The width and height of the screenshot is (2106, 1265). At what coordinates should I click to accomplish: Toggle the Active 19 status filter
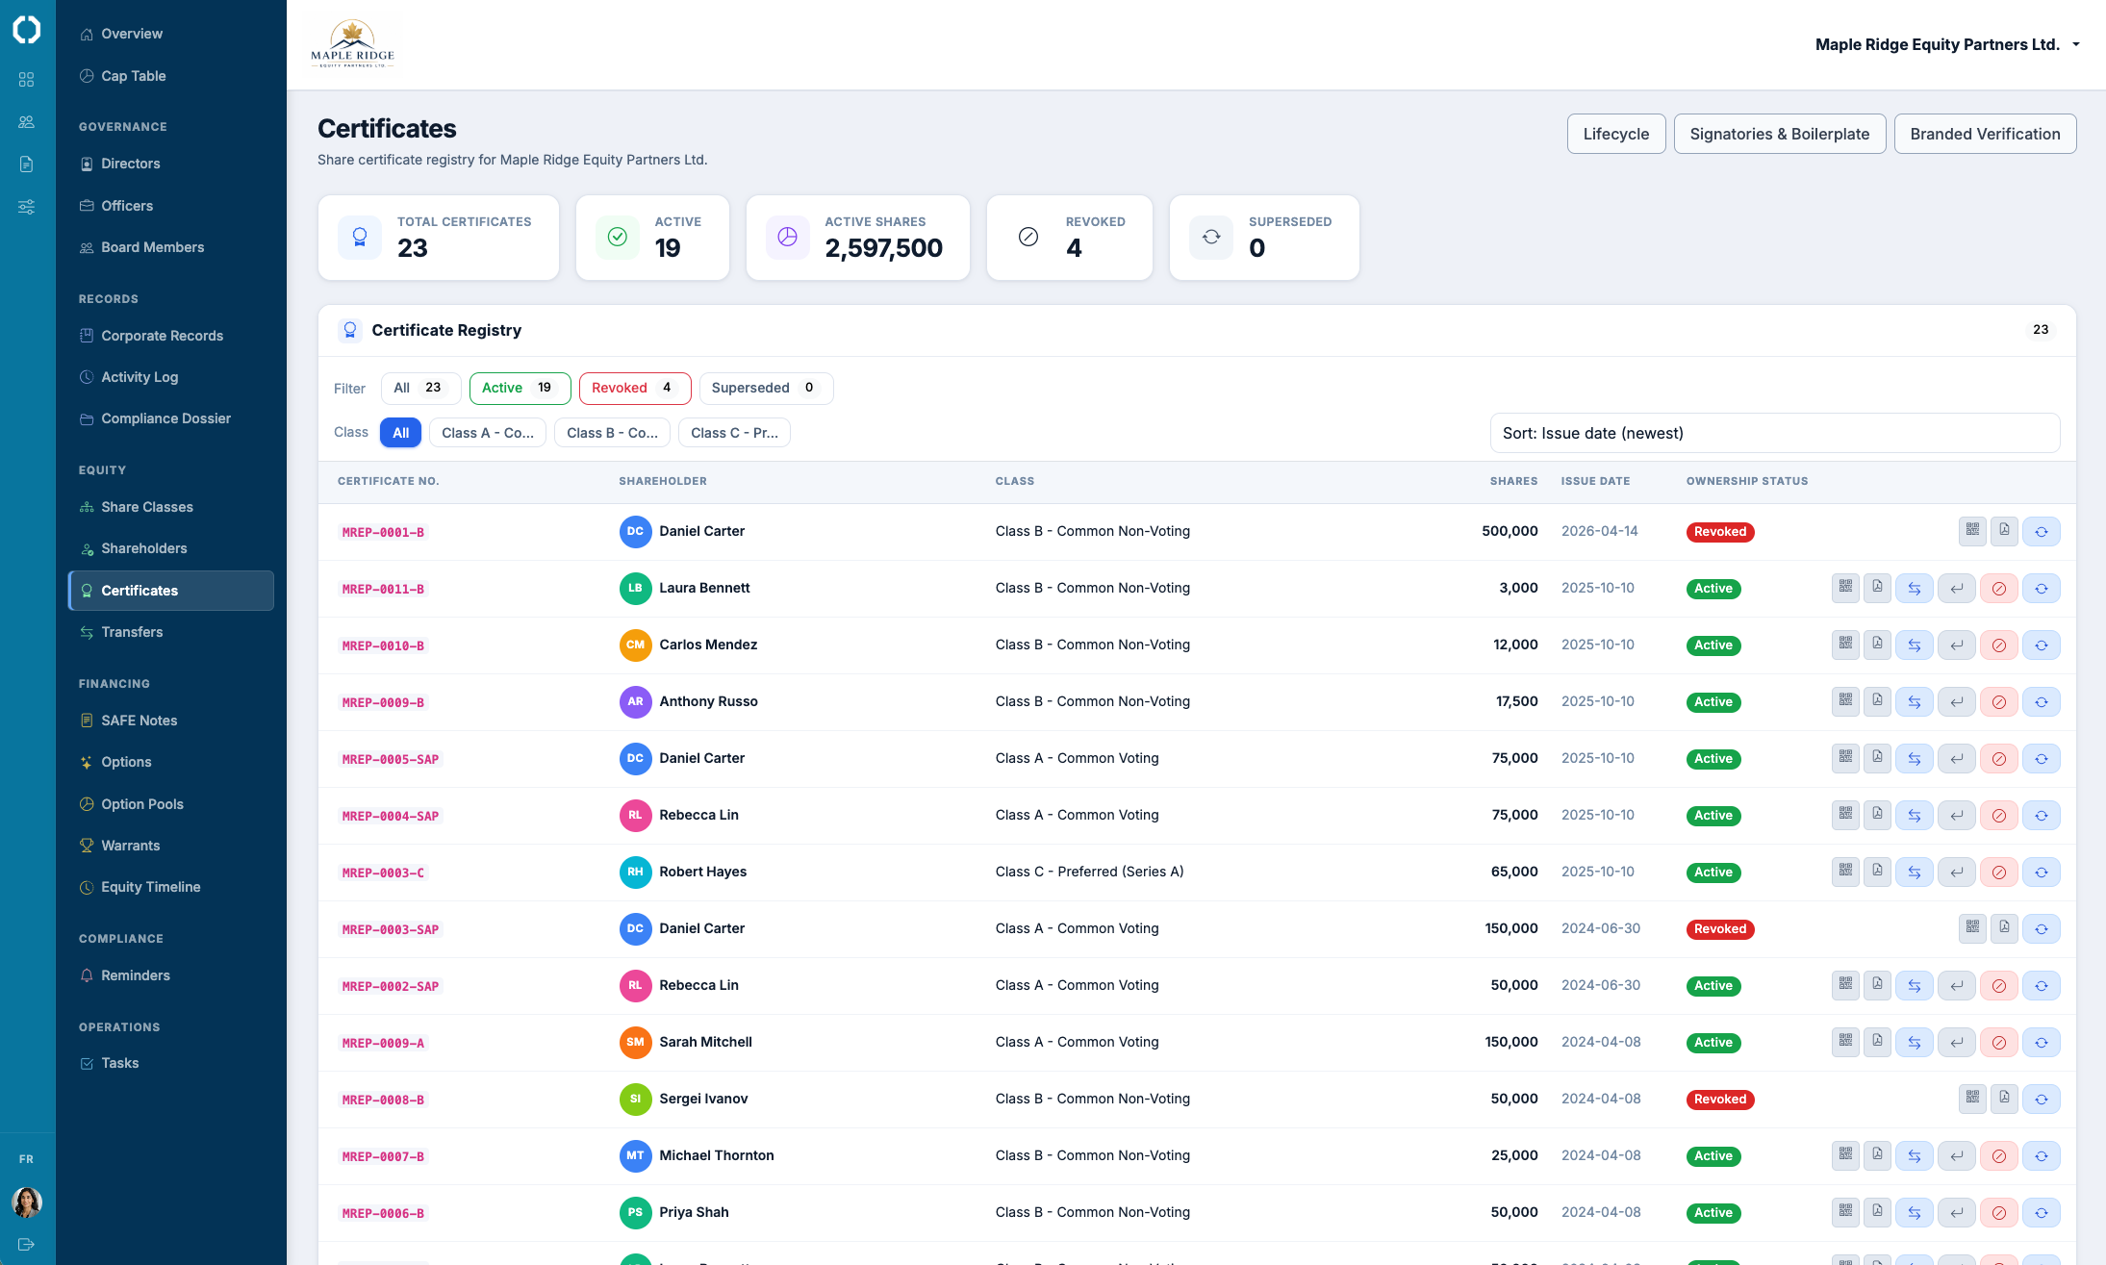tap(520, 388)
